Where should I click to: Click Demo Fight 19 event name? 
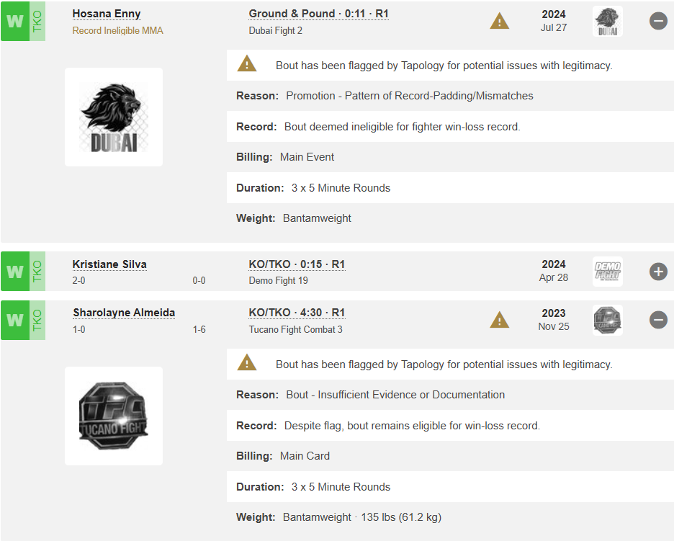(x=278, y=281)
